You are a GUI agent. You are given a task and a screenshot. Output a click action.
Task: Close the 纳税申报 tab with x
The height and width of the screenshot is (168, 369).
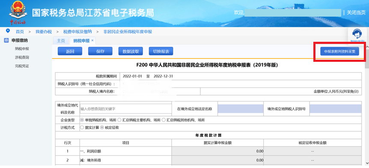click(x=92, y=41)
